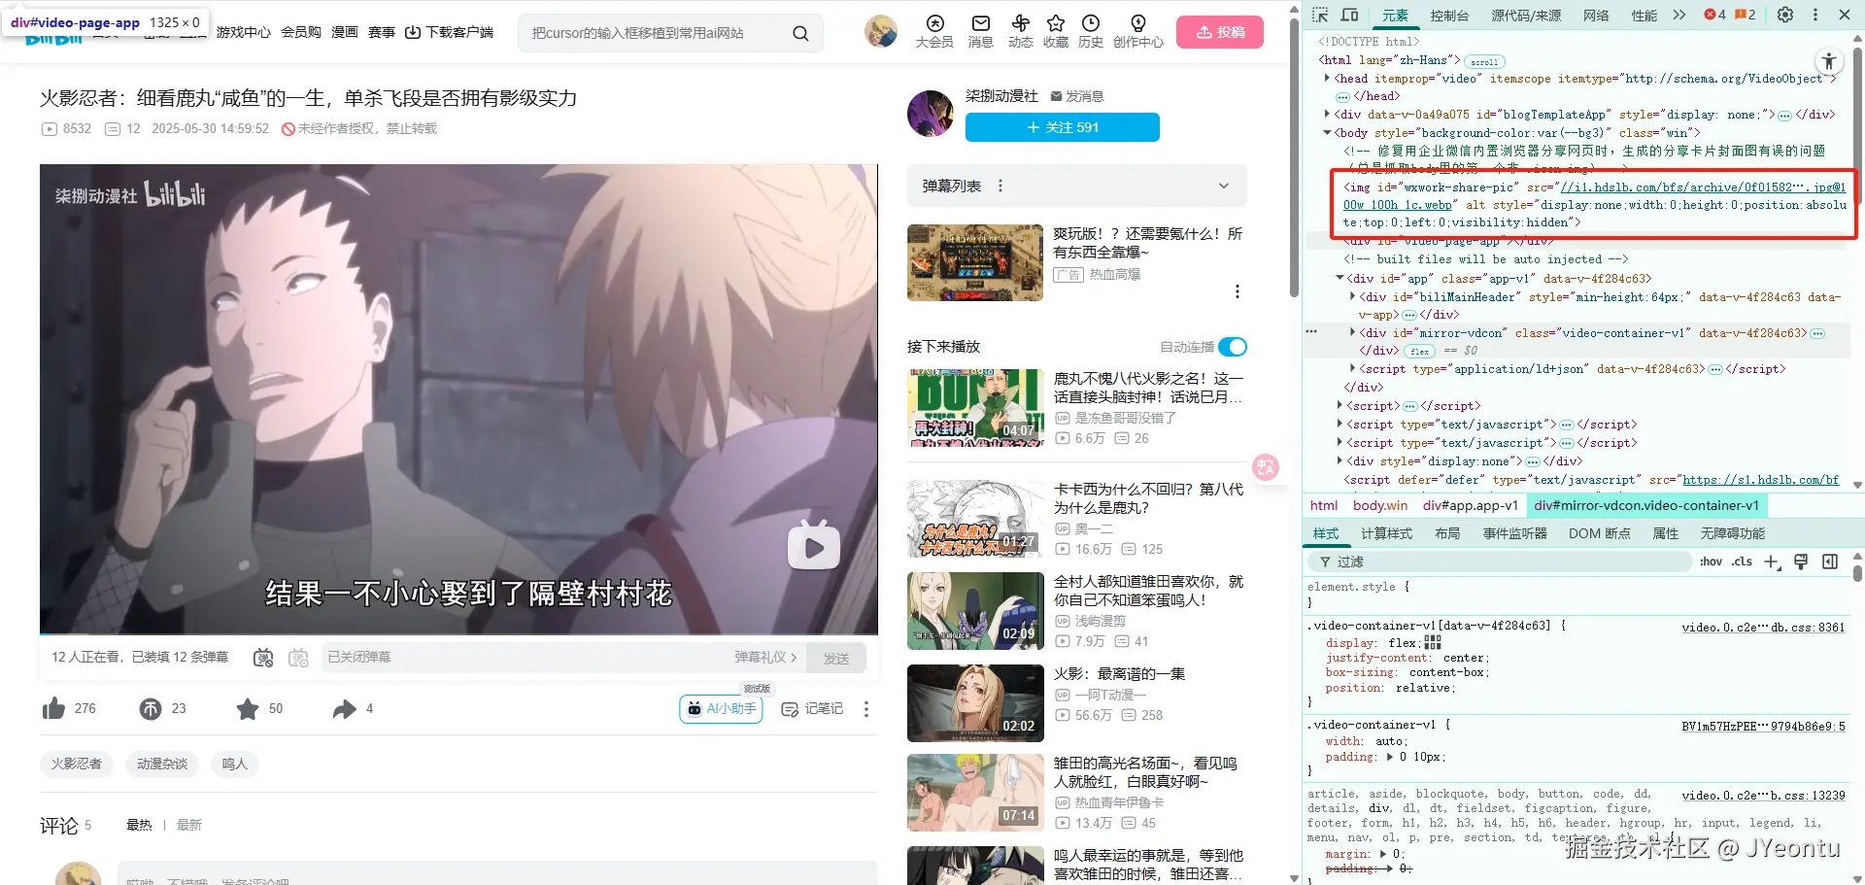Expand the 弹幕列表 chevron
Viewport: 1865px width, 885px height.
click(x=1224, y=186)
